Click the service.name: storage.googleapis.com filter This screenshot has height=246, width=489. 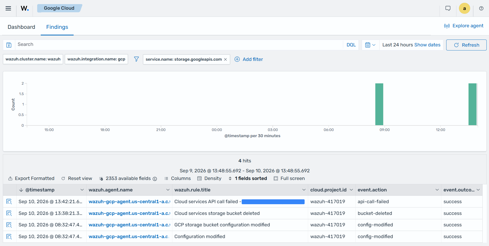(184, 59)
